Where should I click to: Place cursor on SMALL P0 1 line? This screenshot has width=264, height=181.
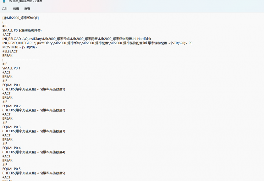[11, 68]
